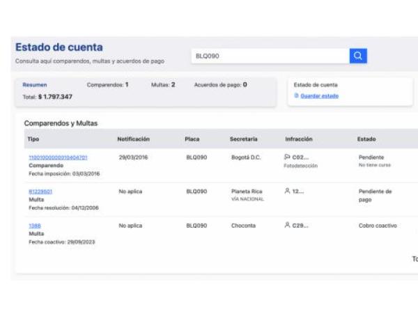Click the Comparendos: 1 counter
The width and height of the screenshot is (418, 317).
(x=107, y=85)
